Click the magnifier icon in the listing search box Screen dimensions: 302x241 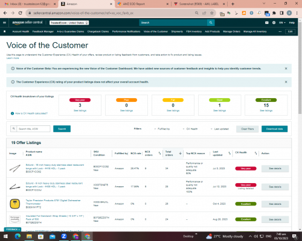(14, 128)
